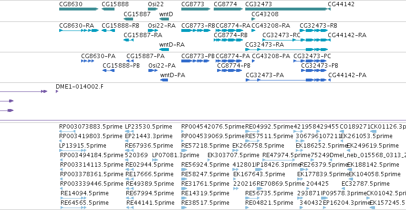The image size is (406, 210).
Task: Select the CG8774-PB protein label
Action: tap(234, 66)
